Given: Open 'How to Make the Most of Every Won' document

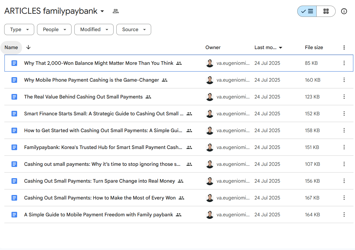Looking at the screenshot, I should [x=100, y=198].
